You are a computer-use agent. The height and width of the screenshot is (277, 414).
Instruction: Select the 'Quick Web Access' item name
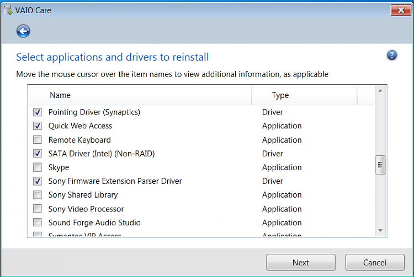(80, 126)
